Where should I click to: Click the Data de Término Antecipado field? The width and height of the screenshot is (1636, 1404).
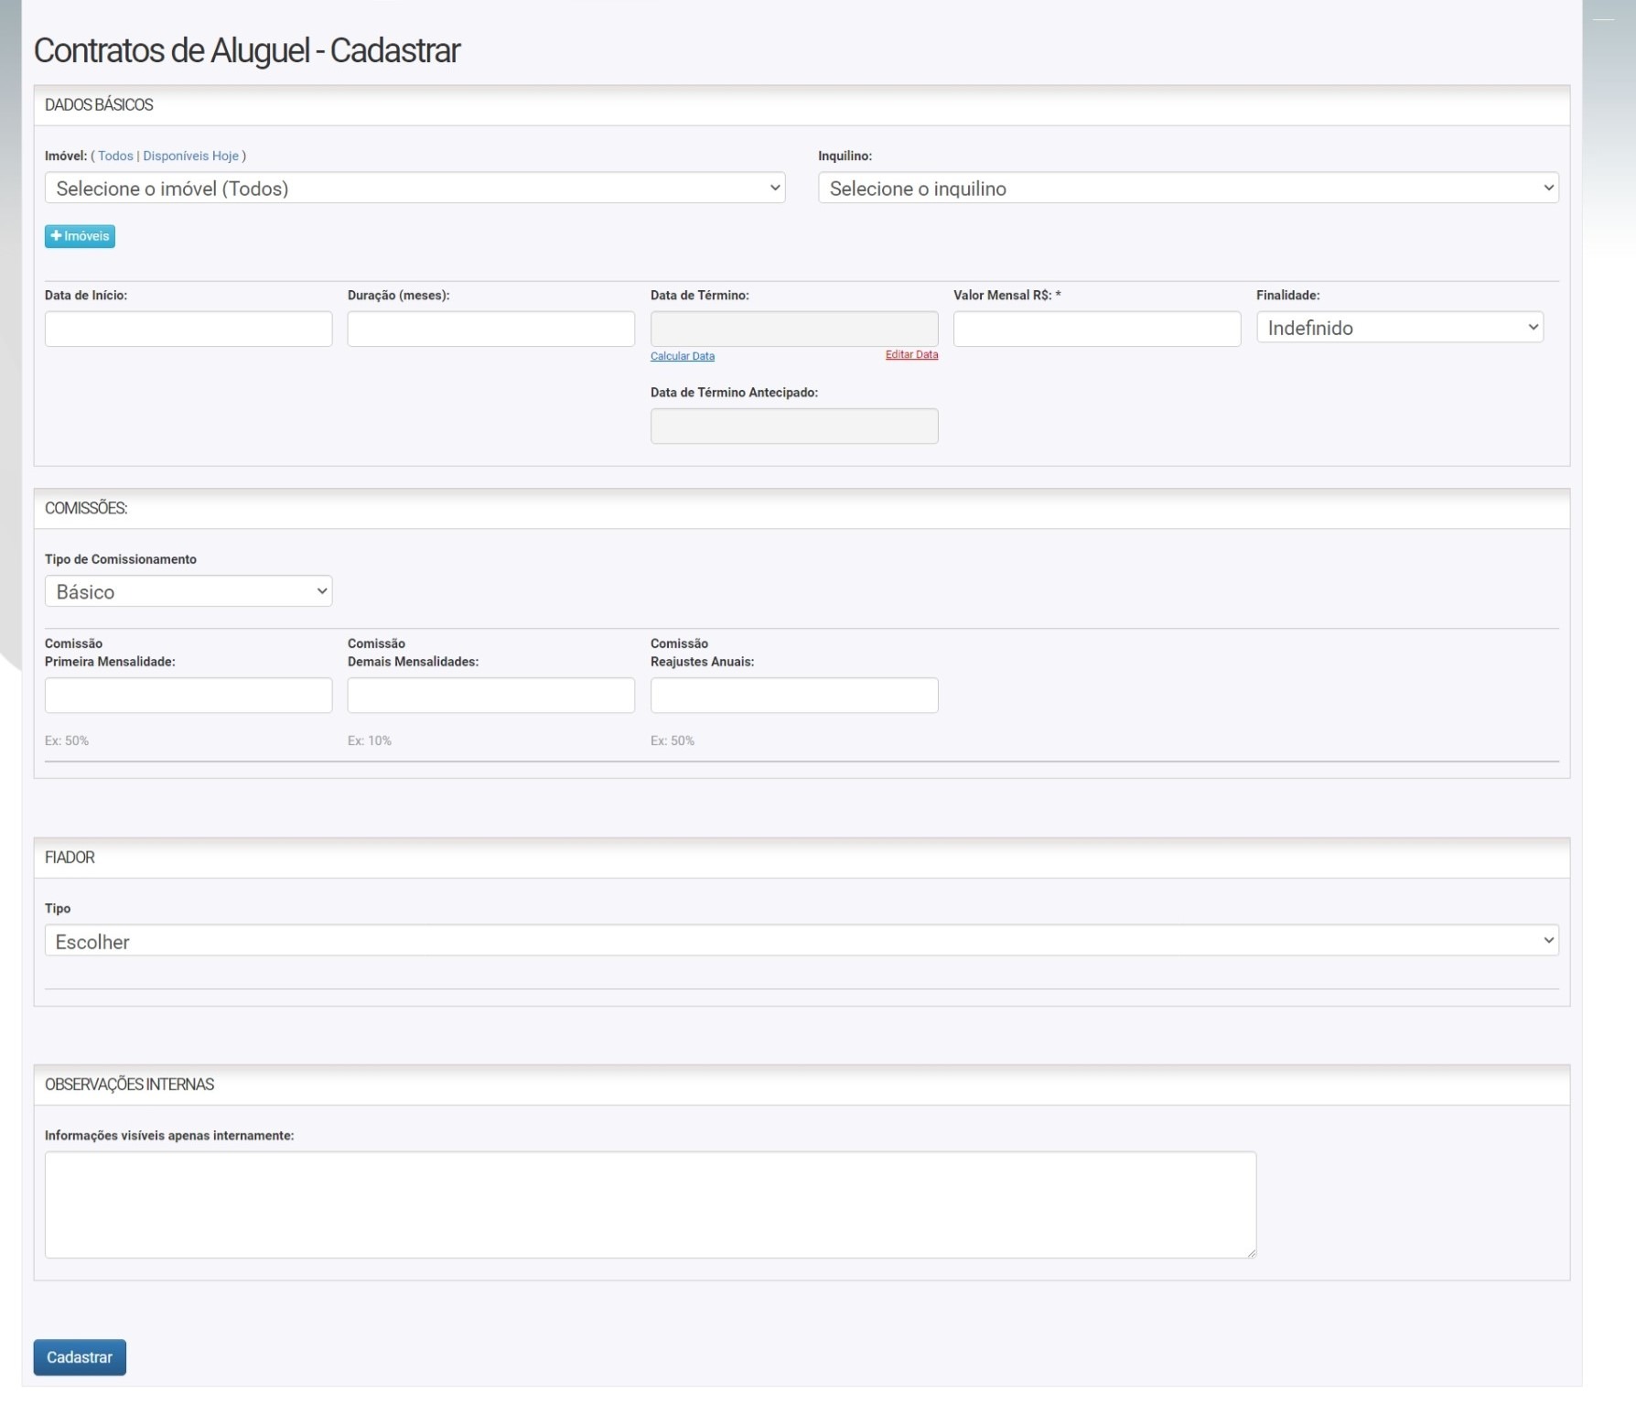pyautogui.click(x=793, y=427)
